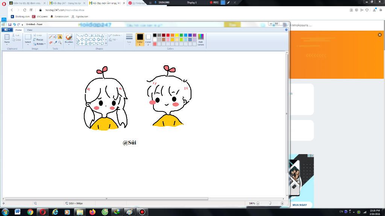Screen dimensions: 385x216
Task: Click the Opera back navigation arrow
Action: coord(12,10)
